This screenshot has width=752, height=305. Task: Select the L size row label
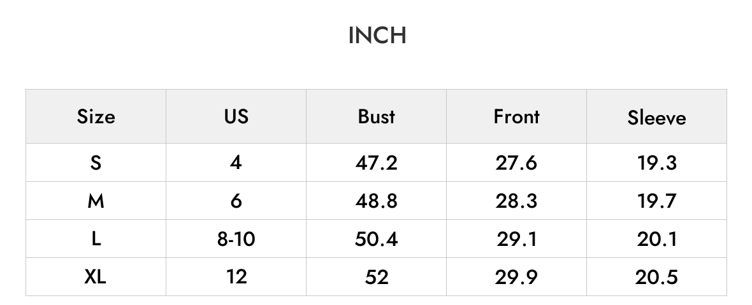click(x=96, y=239)
